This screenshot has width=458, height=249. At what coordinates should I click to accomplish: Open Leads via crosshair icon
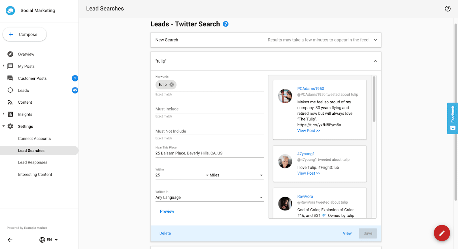coord(10,90)
